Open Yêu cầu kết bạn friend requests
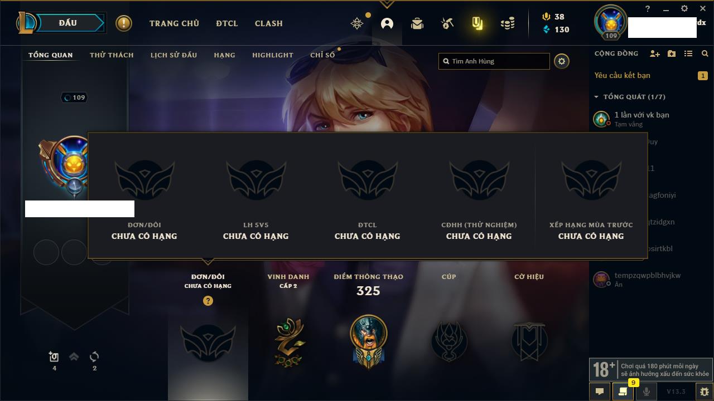Viewport: 714px width, 401px height. click(622, 75)
